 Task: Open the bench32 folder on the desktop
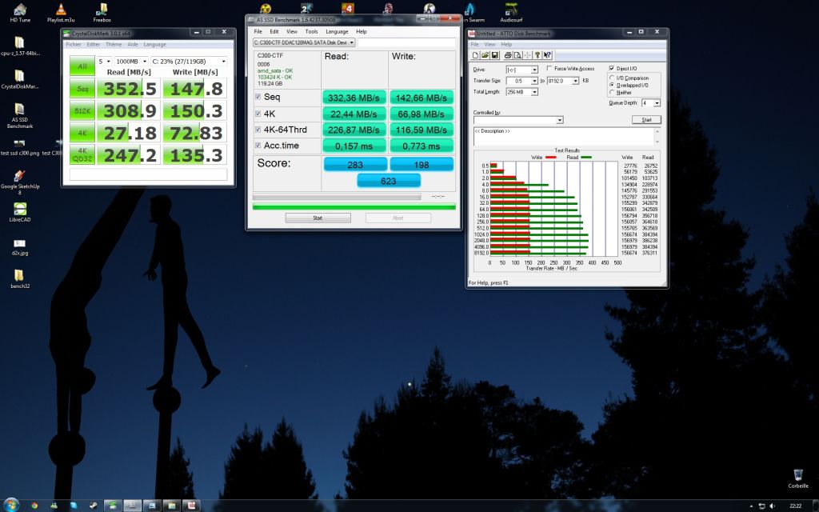pyautogui.click(x=20, y=279)
